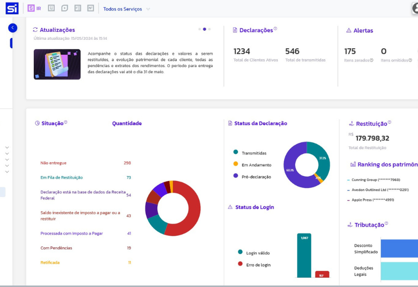The height and width of the screenshot is (287, 418).
Task: Click the info icon next to Itens zerados
Action: (371, 60)
